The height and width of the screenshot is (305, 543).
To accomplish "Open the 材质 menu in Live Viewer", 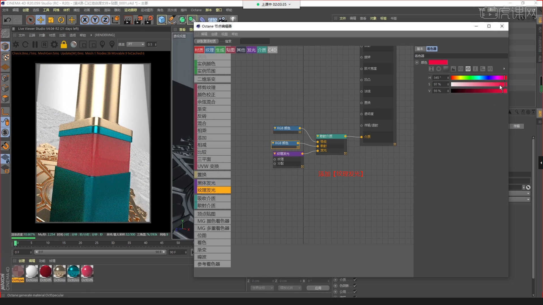I will coord(52,35).
